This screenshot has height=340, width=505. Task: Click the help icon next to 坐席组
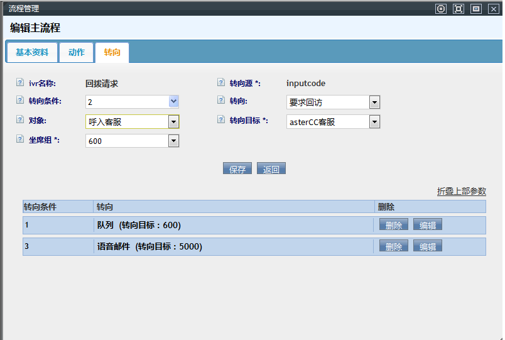tap(19, 140)
